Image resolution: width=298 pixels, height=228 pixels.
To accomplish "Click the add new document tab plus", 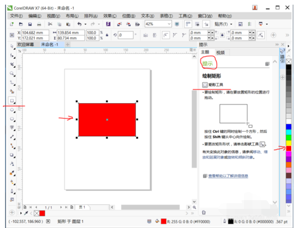I will [67, 45].
